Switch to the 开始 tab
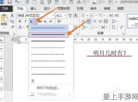The width and height of the screenshot is (138, 102). point(20,9)
